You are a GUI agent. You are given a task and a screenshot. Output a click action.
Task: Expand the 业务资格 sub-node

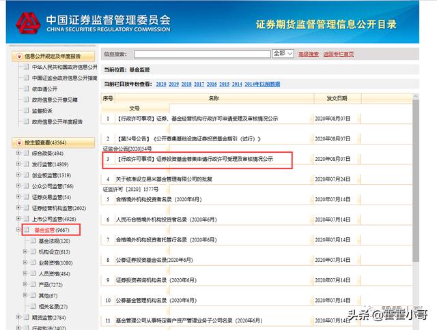coord(25,262)
